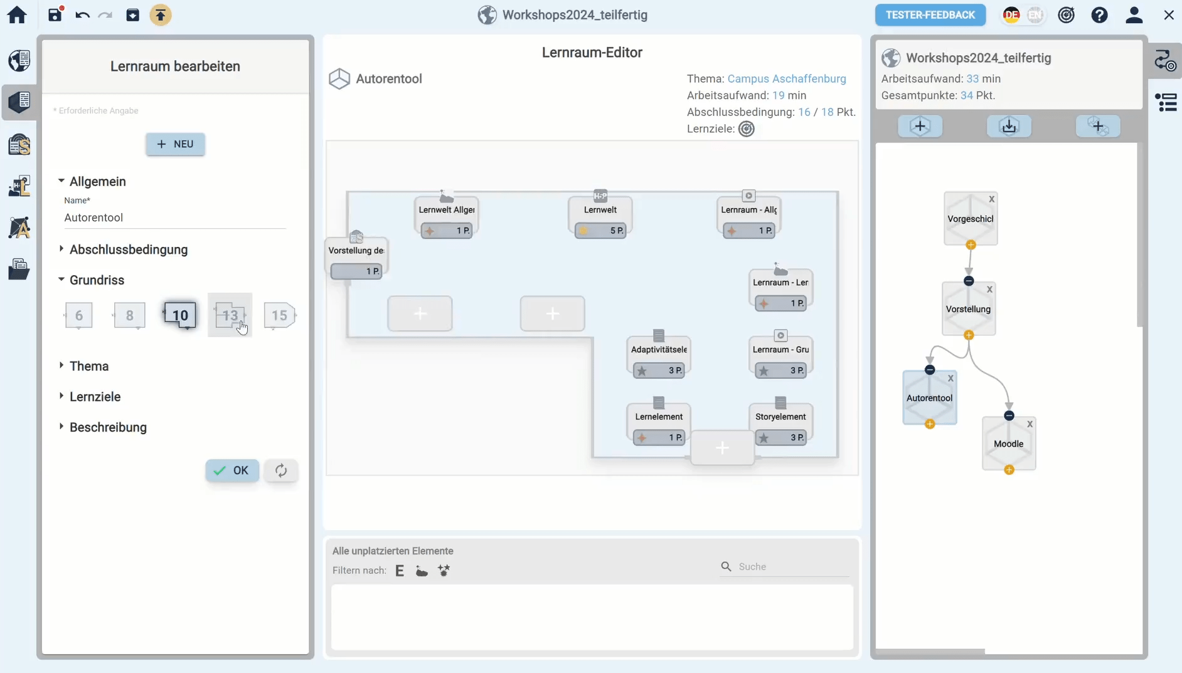Image resolution: width=1182 pixels, height=673 pixels.
Task: Open the user account icon
Action: coord(1134,14)
